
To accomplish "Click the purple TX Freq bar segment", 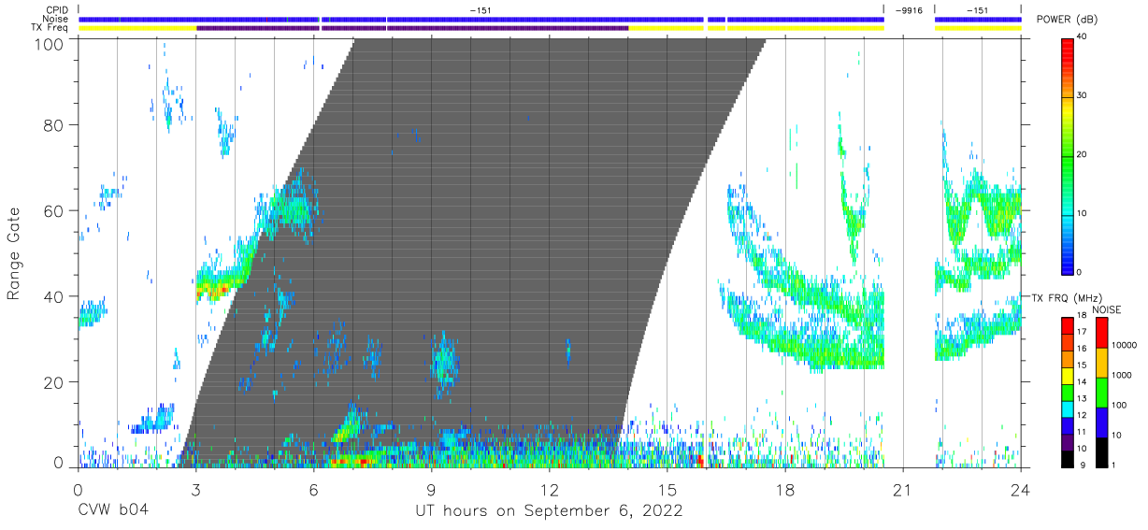I will point(412,28).
